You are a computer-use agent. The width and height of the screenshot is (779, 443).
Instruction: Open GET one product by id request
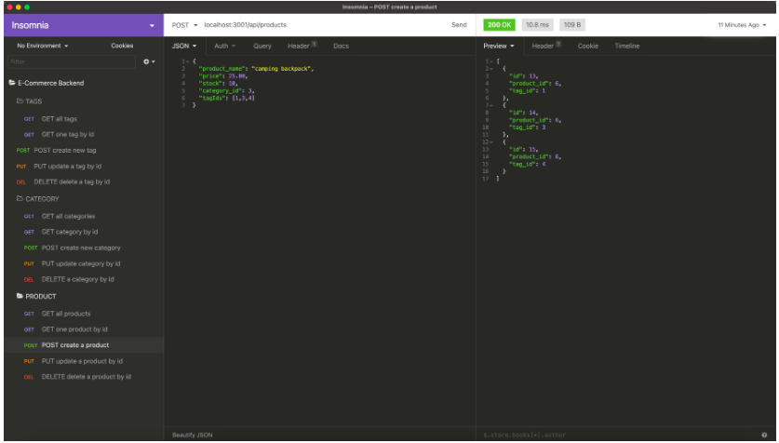click(74, 329)
